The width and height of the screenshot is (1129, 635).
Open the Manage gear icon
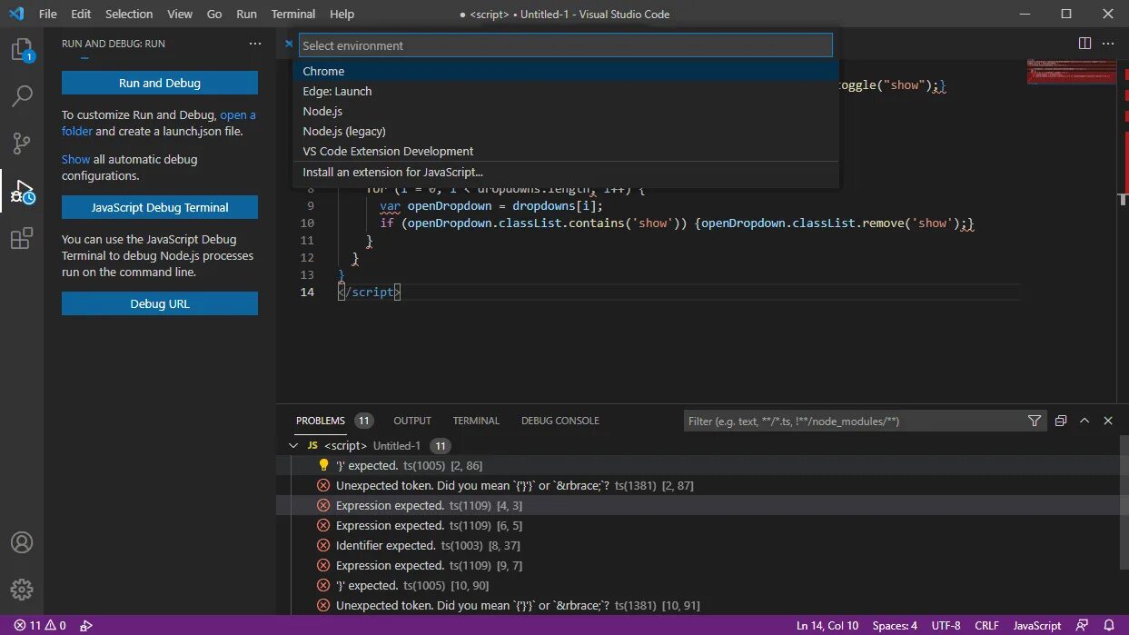pos(22,590)
